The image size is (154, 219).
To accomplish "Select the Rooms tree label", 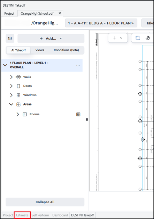I will (x=34, y=114).
